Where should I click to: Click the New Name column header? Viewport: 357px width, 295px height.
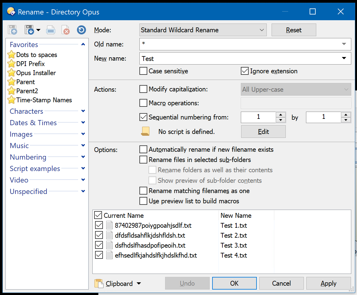tap(246, 215)
